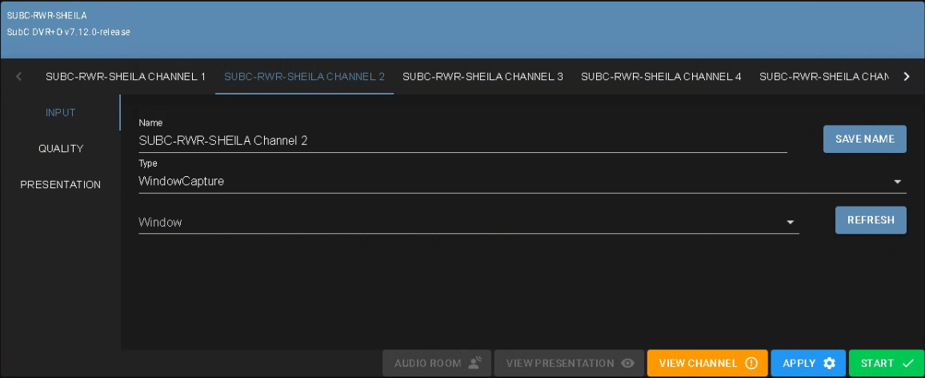Select the Input section in sidebar
Screen dimensions: 925x378
pos(61,113)
